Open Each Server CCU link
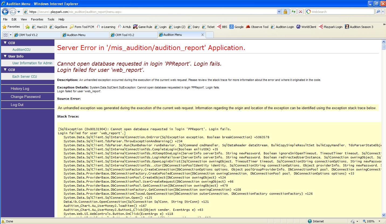The image size is (386, 224). pyautogui.click(x=25, y=76)
